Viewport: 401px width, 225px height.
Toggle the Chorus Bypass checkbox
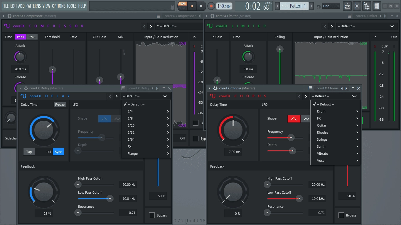[x=341, y=215]
